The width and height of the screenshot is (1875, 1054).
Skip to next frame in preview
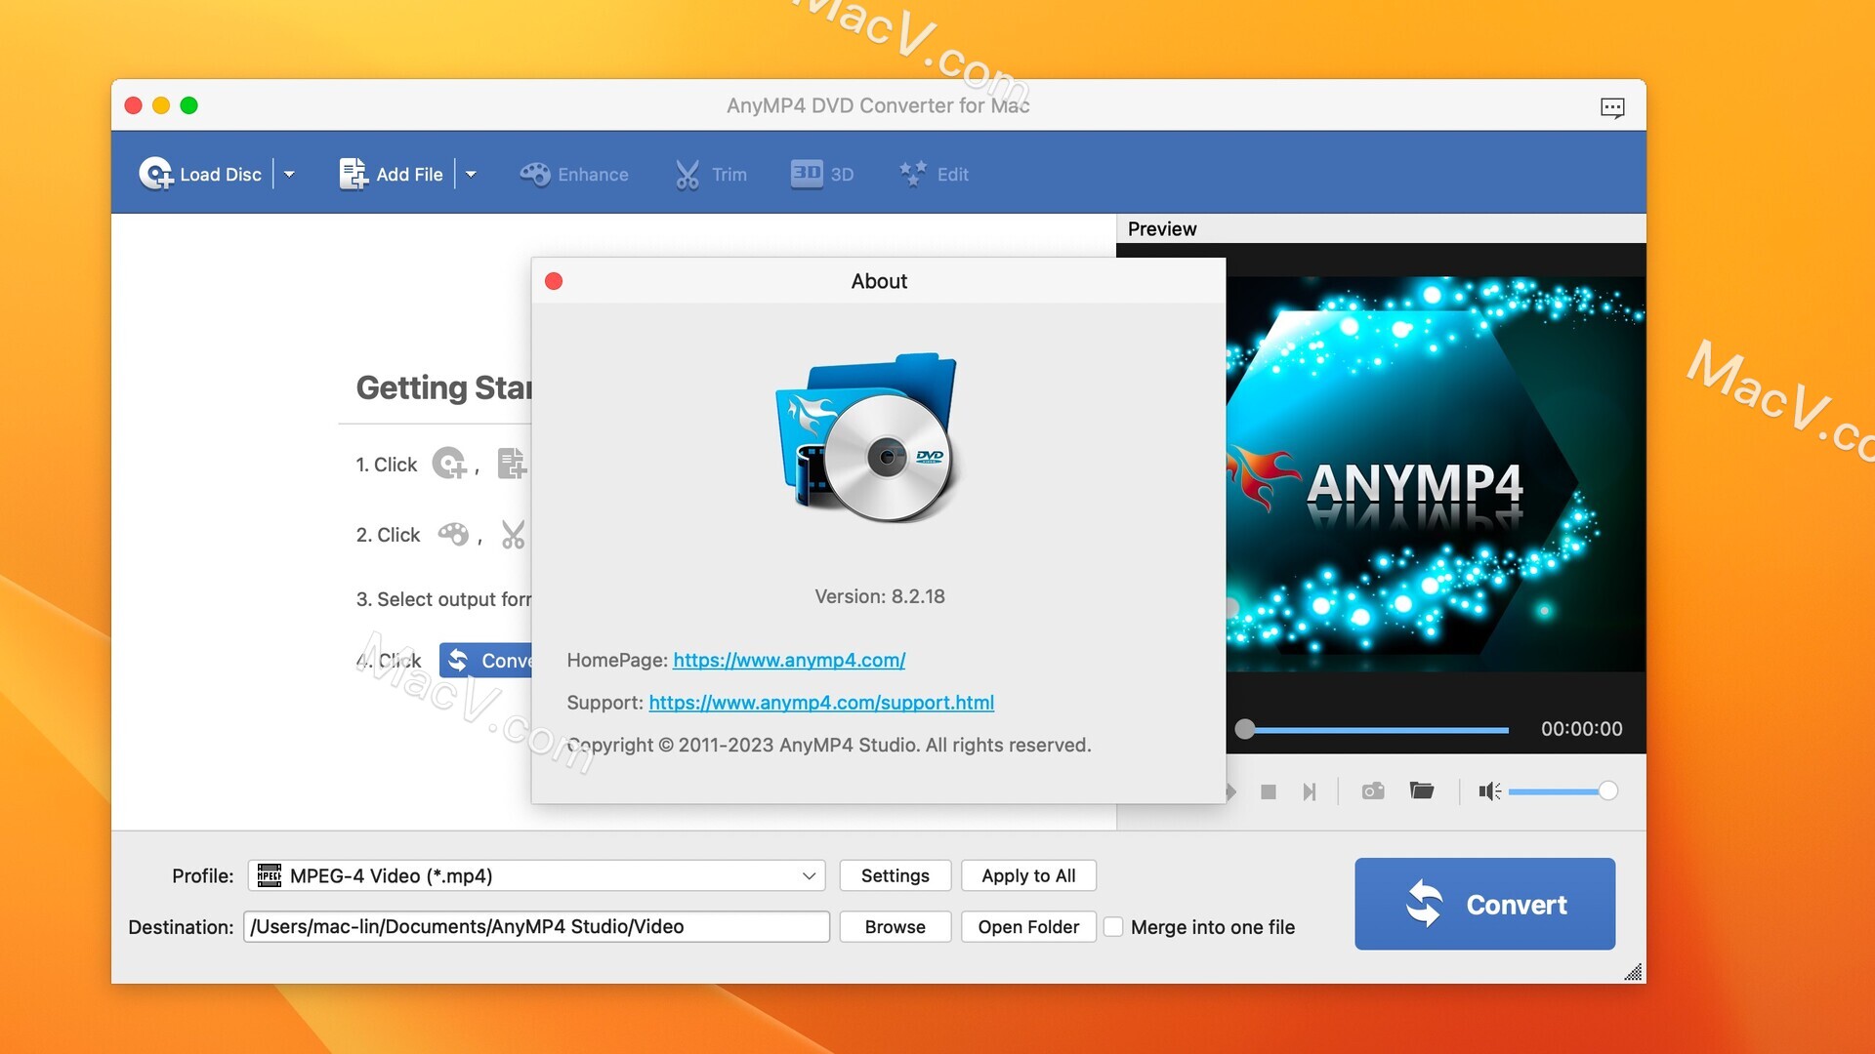(1310, 791)
